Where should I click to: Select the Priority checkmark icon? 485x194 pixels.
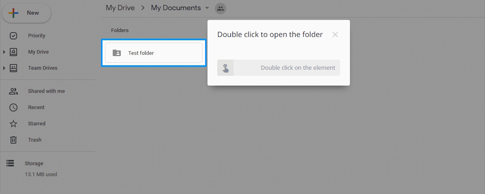click(13, 36)
